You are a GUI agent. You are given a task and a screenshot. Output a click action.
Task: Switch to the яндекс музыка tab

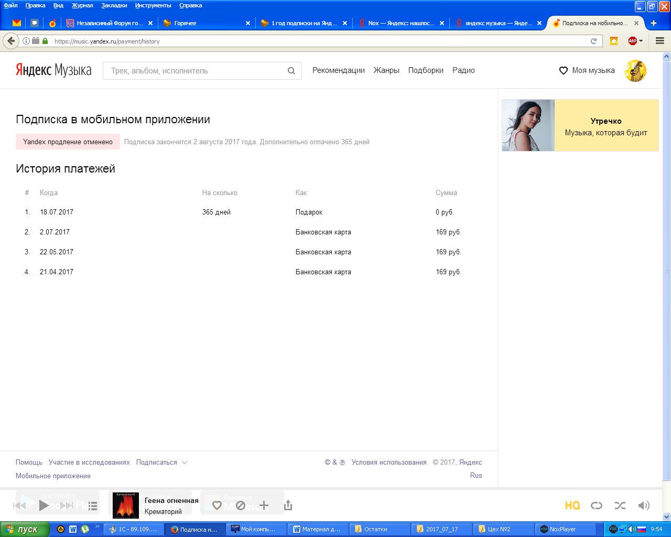tap(497, 23)
